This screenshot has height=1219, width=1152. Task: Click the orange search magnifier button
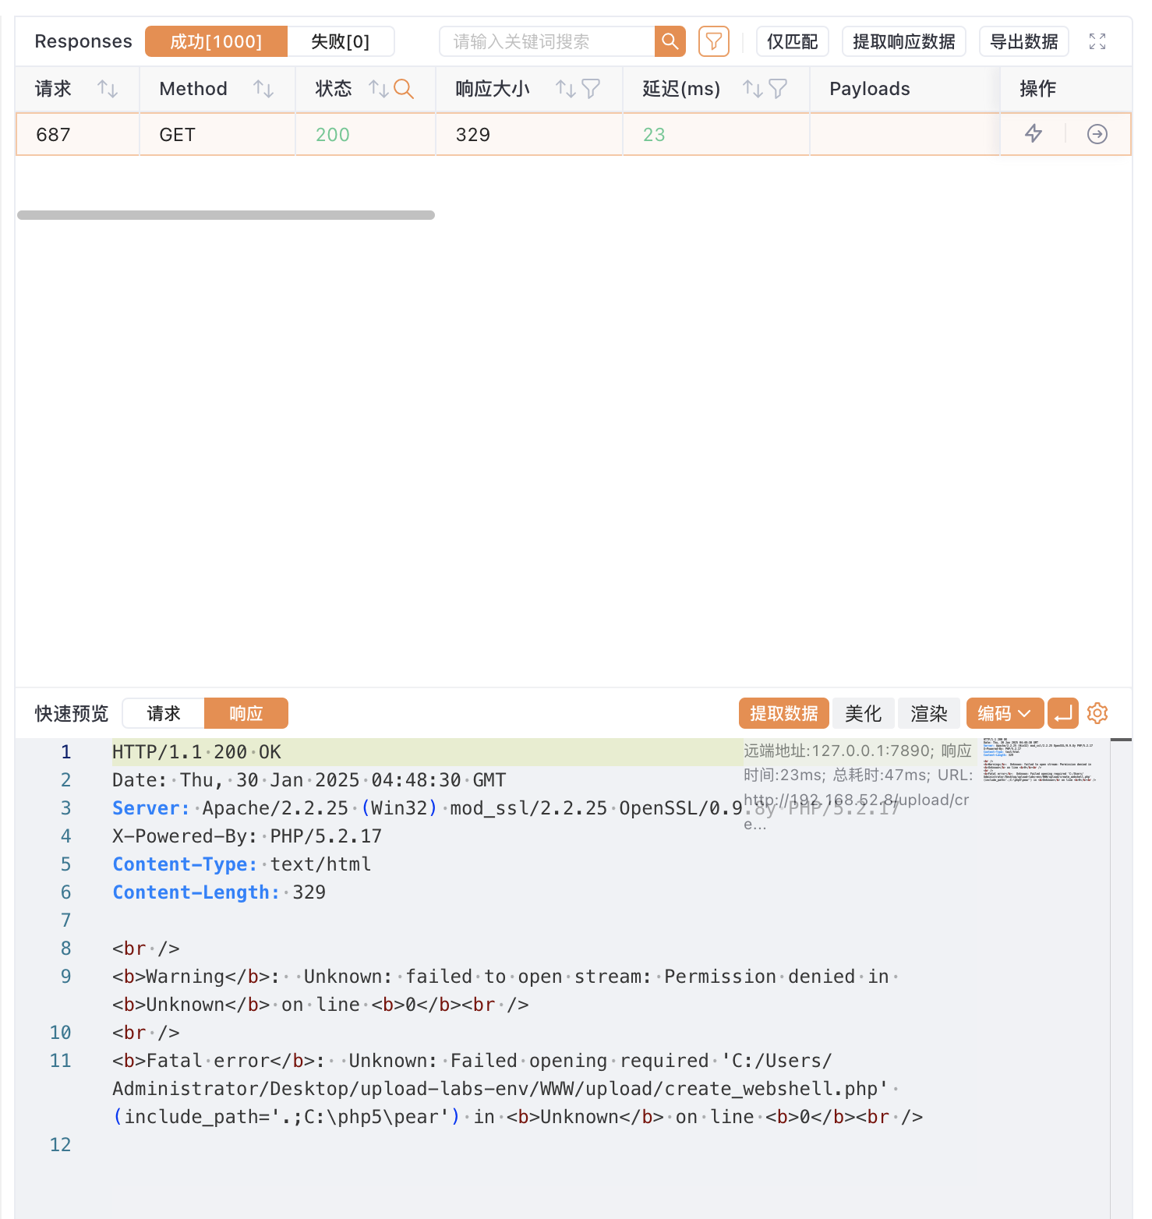670,41
